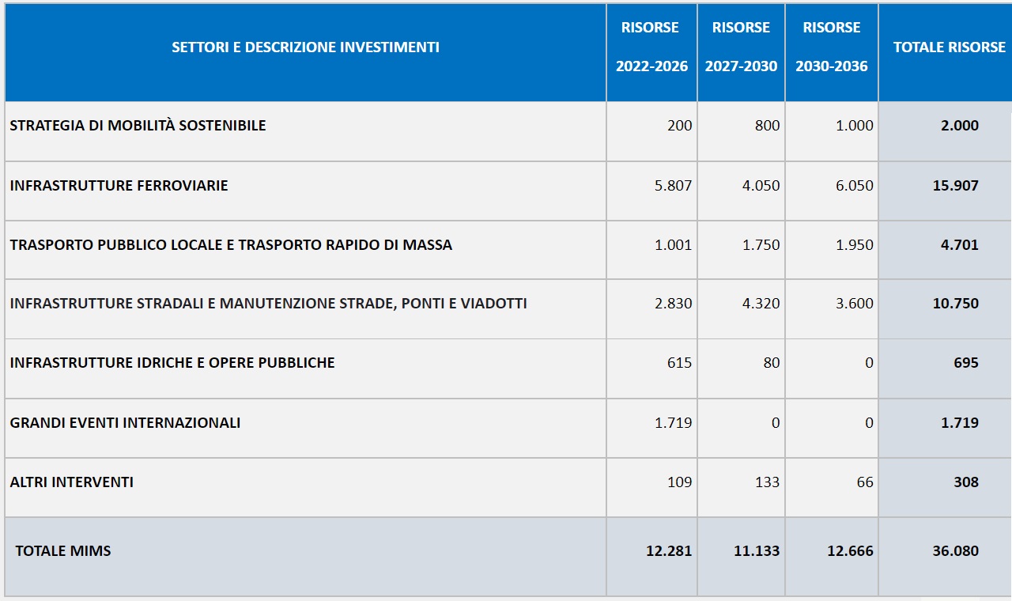
Task: Select row label "TRASPORTO PUBBLICO LOCALE E TRASPORTO RAPIDO DI MASSA"
Action: [x=232, y=245]
